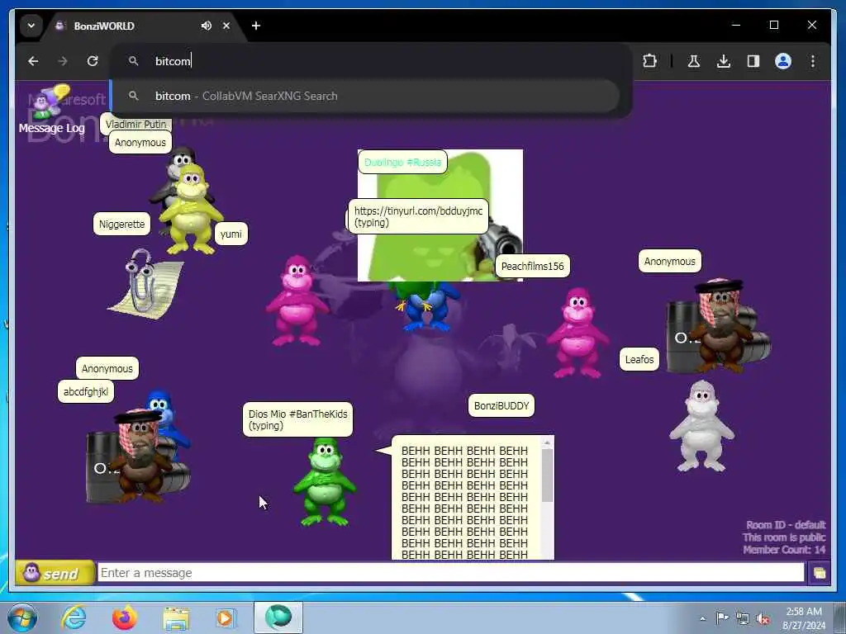This screenshot has width=846, height=634.
Task: Toggle the side panel icon
Action: 753,61
